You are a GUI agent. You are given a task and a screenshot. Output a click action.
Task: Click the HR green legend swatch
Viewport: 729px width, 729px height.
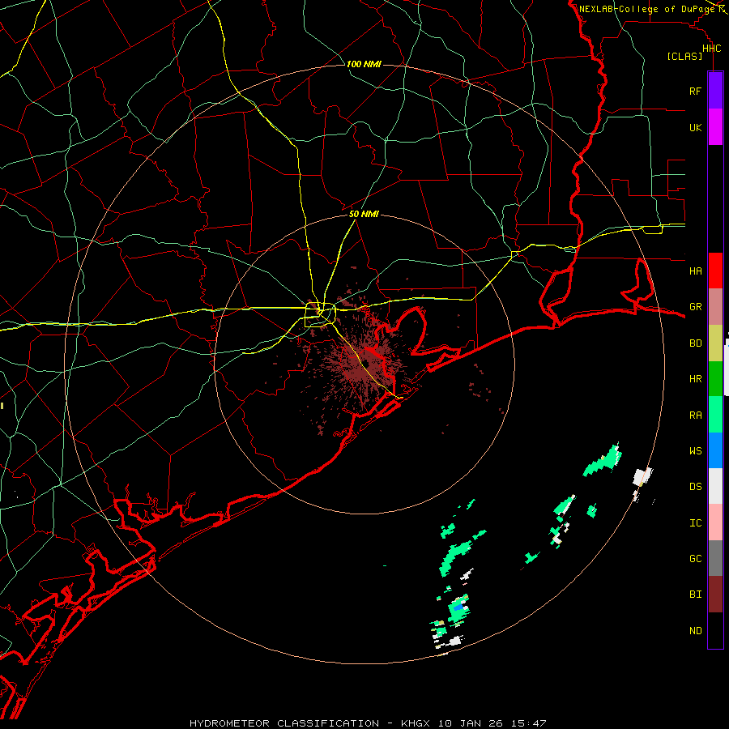click(x=715, y=378)
